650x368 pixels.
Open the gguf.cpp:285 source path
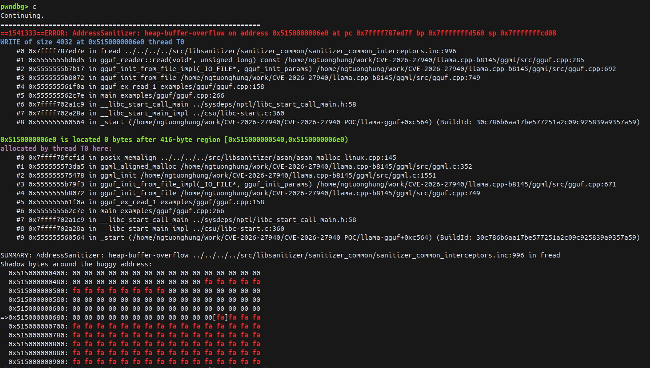coord(434,60)
